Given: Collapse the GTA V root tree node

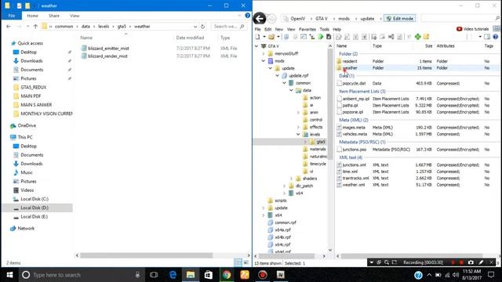Looking at the screenshot, I should [256, 46].
